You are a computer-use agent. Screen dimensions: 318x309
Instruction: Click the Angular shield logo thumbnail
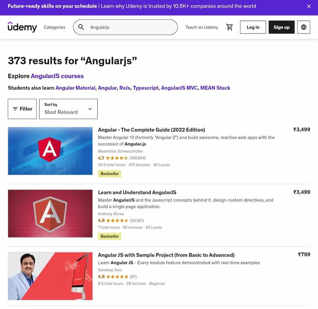(50, 151)
